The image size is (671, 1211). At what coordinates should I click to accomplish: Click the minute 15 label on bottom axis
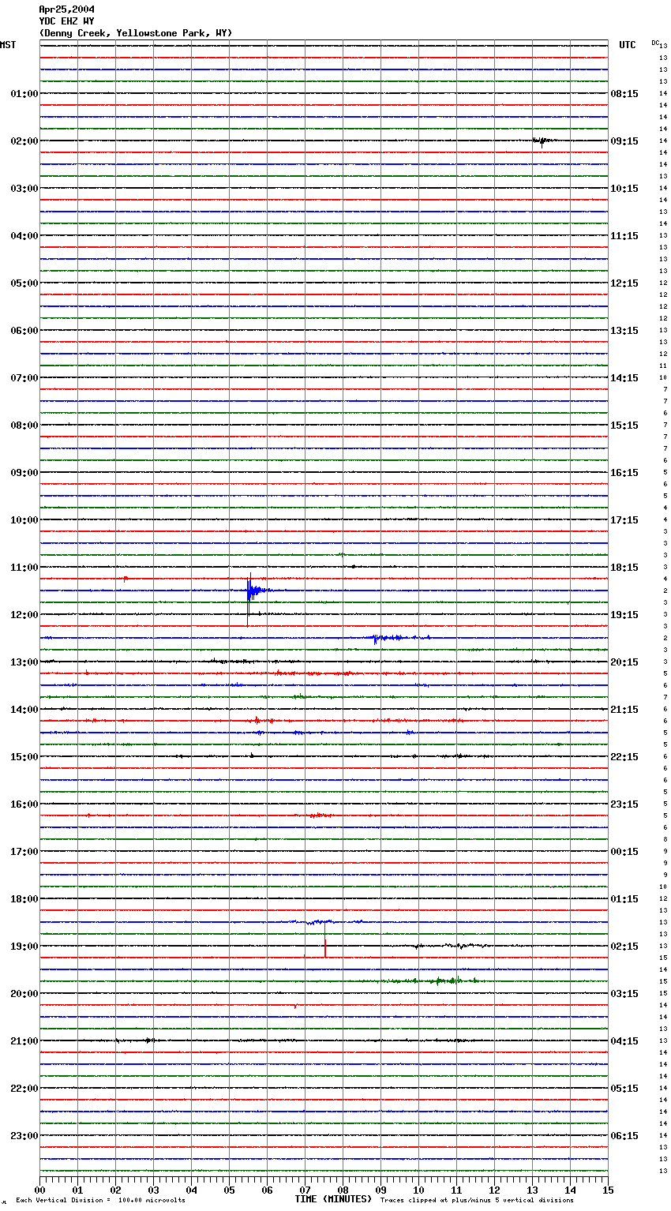[x=608, y=1190]
